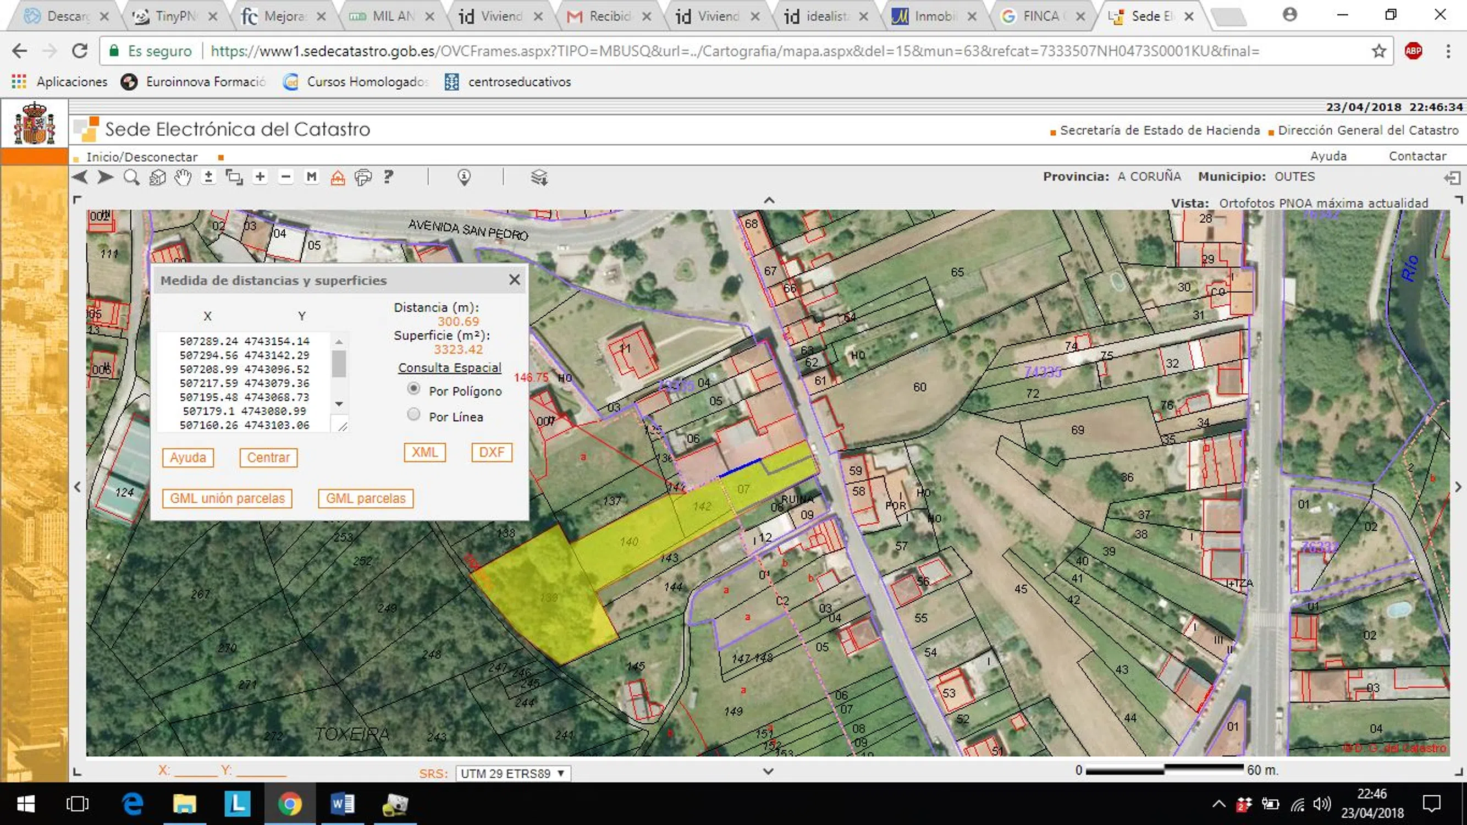The image size is (1467, 825).
Task: Open the Consulta Espacial link
Action: click(449, 368)
